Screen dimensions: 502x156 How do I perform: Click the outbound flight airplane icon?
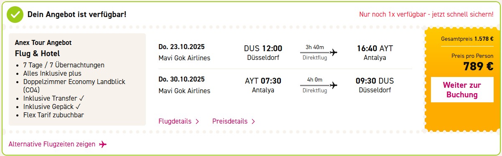[334, 52]
